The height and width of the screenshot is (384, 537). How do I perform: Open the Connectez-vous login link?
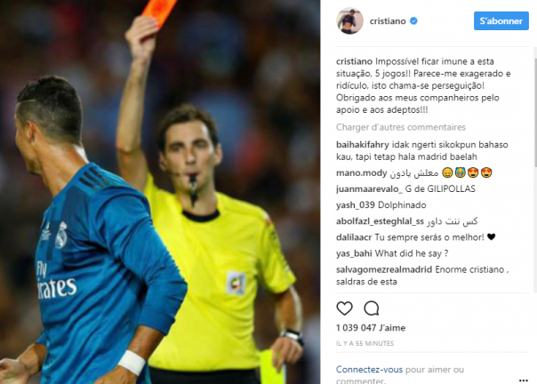[x=369, y=370]
